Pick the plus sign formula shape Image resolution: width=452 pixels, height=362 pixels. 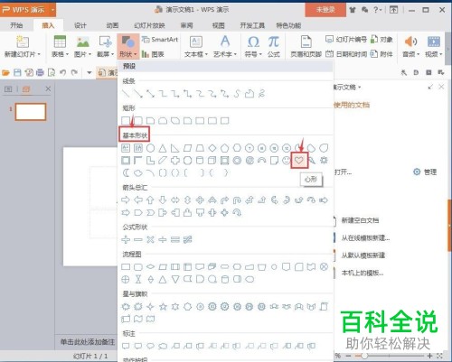coord(126,239)
